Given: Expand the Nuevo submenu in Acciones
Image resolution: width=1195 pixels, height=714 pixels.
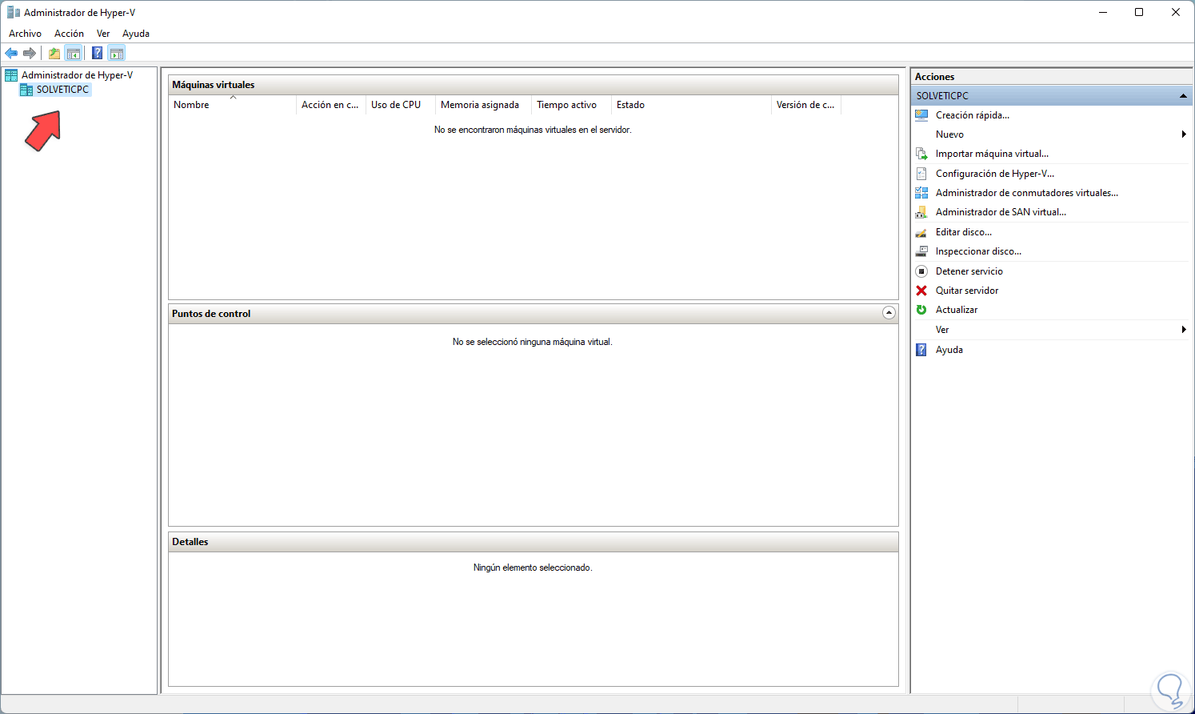Looking at the screenshot, I should coord(1184,134).
